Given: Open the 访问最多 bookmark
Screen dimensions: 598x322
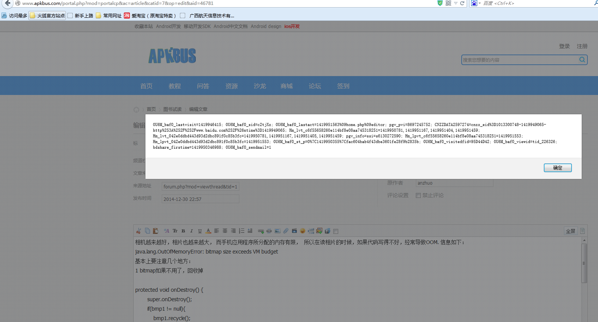Looking at the screenshot, I should pyautogui.click(x=14, y=16).
